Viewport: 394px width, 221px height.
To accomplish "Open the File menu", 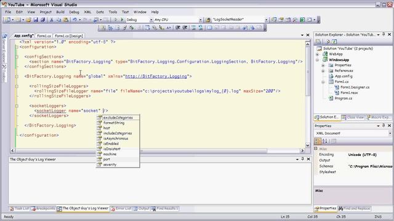I will coord(8,12).
